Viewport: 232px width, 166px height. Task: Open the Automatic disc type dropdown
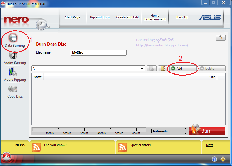click(168, 131)
